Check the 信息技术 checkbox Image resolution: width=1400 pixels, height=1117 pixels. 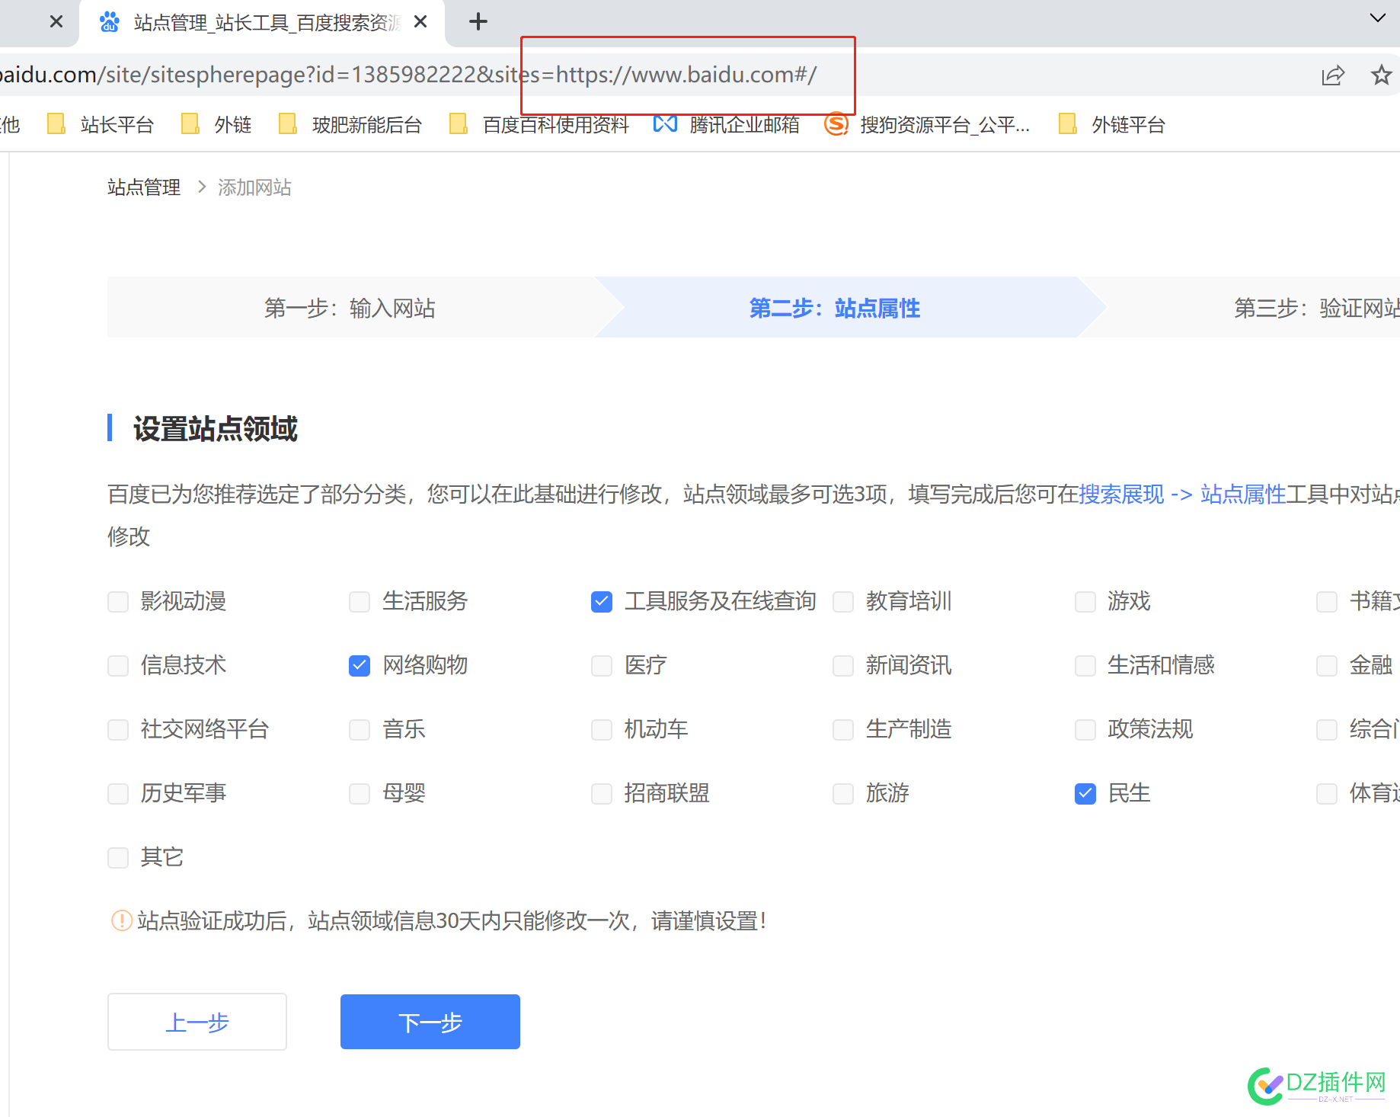click(118, 666)
